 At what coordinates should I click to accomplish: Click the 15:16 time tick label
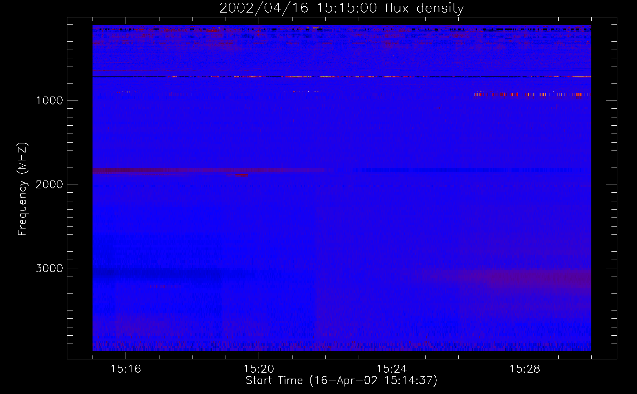[126, 369]
